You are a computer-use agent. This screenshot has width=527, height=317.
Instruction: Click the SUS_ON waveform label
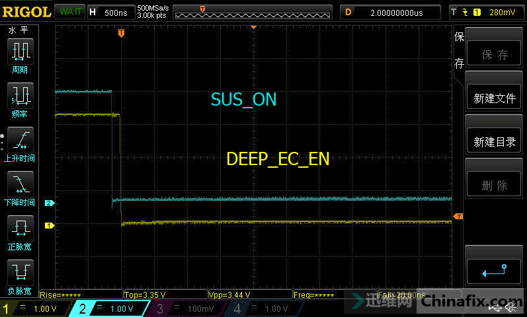pos(244,100)
